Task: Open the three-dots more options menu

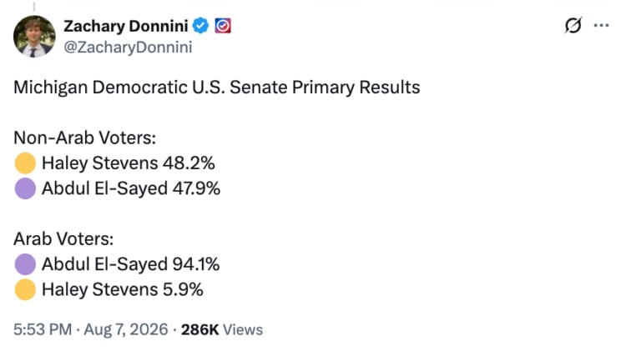Action: coord(601,26)
